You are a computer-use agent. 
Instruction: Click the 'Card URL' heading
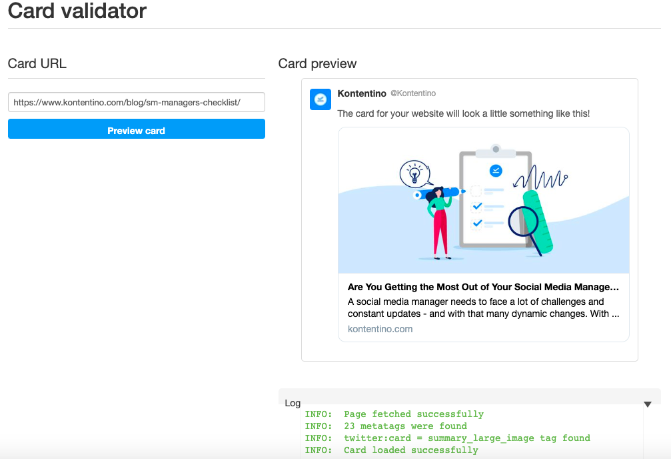[x=37, y=63]
